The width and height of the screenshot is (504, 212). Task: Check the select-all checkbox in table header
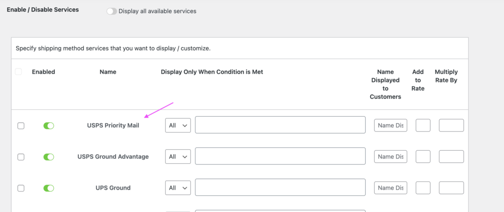19,72
